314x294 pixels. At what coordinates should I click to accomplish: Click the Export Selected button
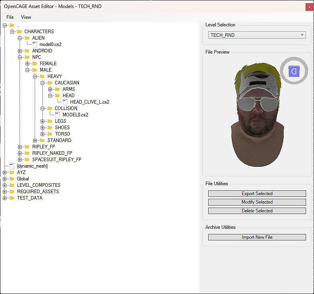257,194
